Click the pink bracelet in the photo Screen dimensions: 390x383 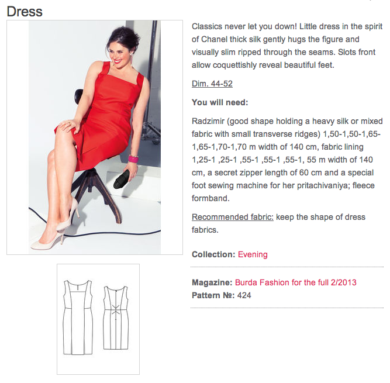pos(133,158)
